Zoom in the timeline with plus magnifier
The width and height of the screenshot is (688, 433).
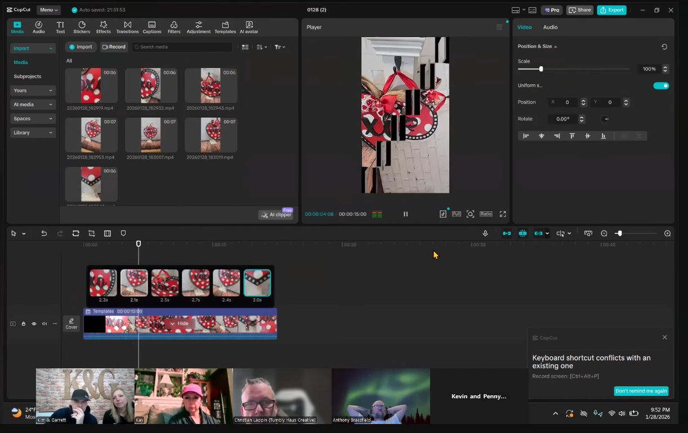(667, 233)
